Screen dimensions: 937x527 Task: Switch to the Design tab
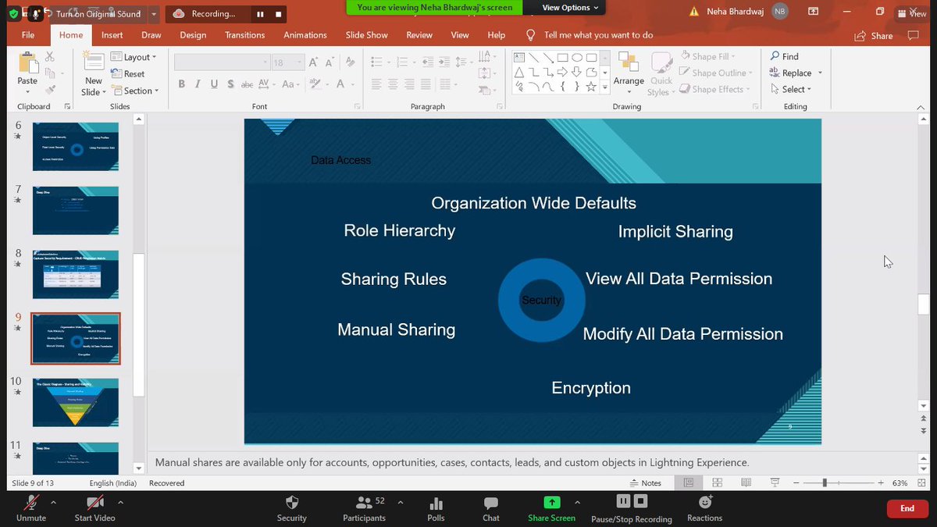pyautogui.click(x=193, y=35)
